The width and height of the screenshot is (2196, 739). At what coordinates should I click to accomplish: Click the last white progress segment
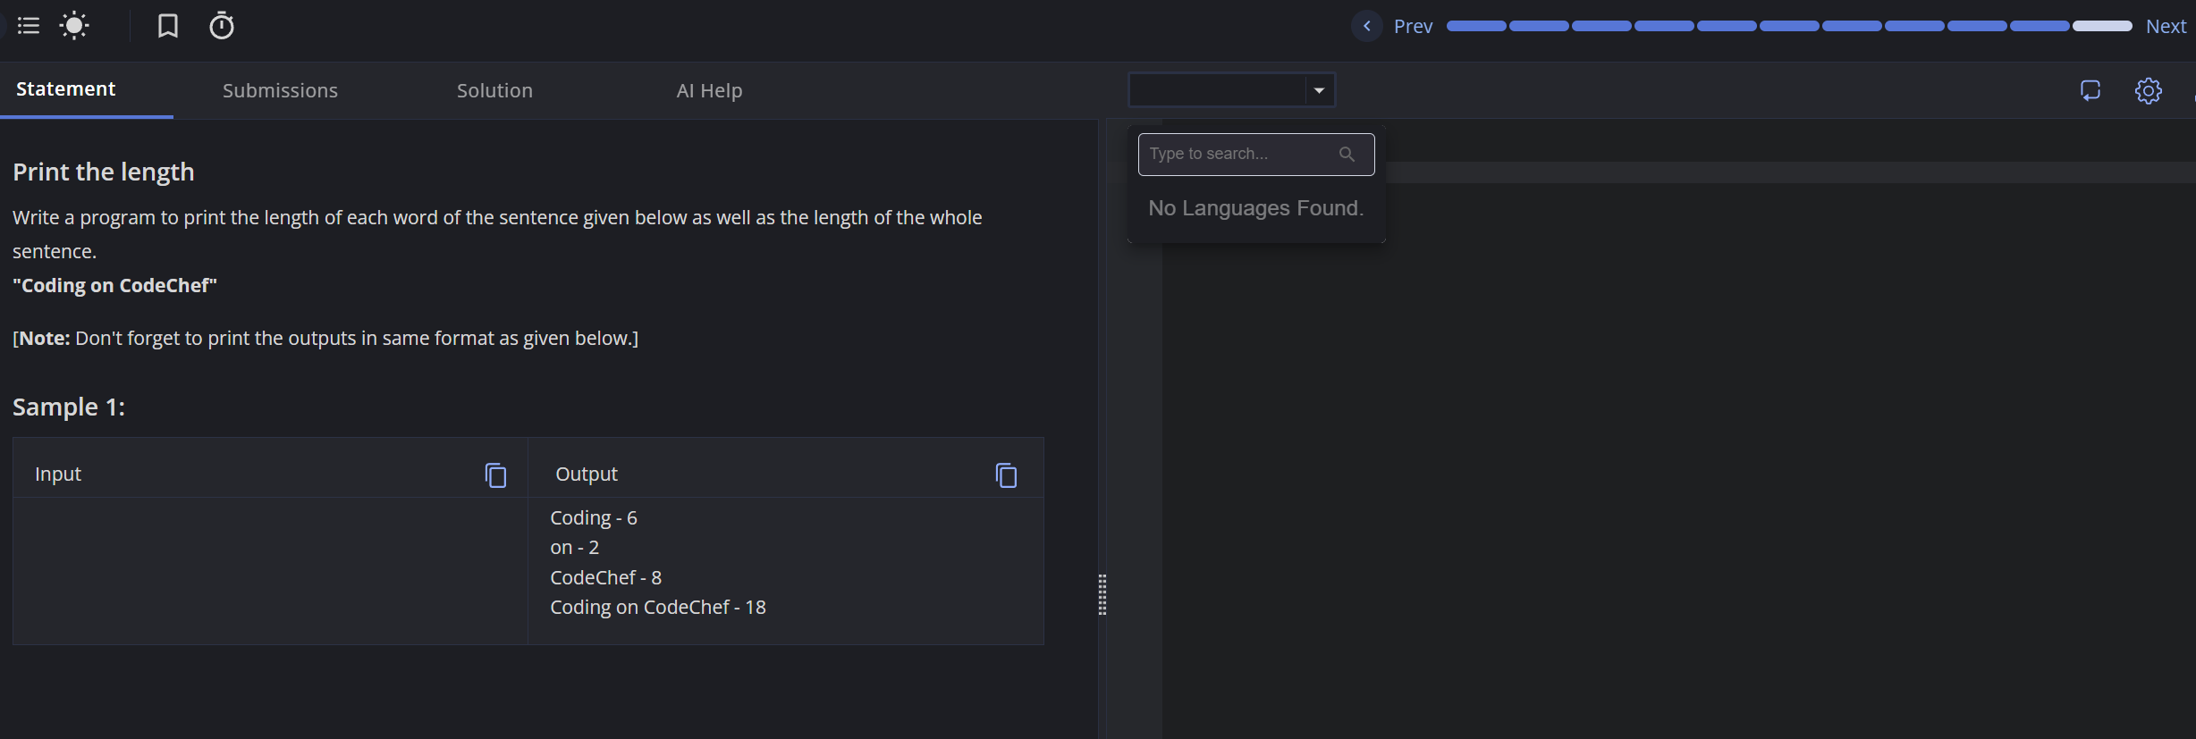(x=2103, y=26)
